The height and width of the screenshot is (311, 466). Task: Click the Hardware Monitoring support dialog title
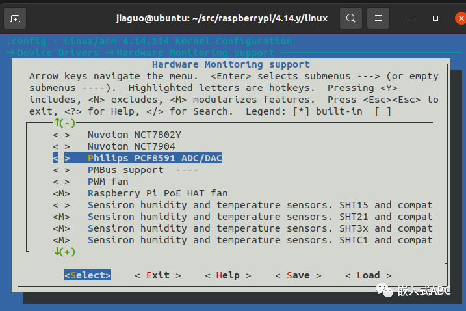(x=231, y=64)
